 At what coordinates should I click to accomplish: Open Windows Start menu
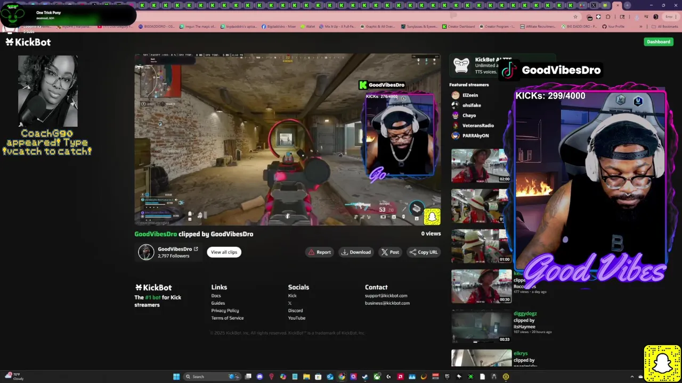(x=176, y=377)
